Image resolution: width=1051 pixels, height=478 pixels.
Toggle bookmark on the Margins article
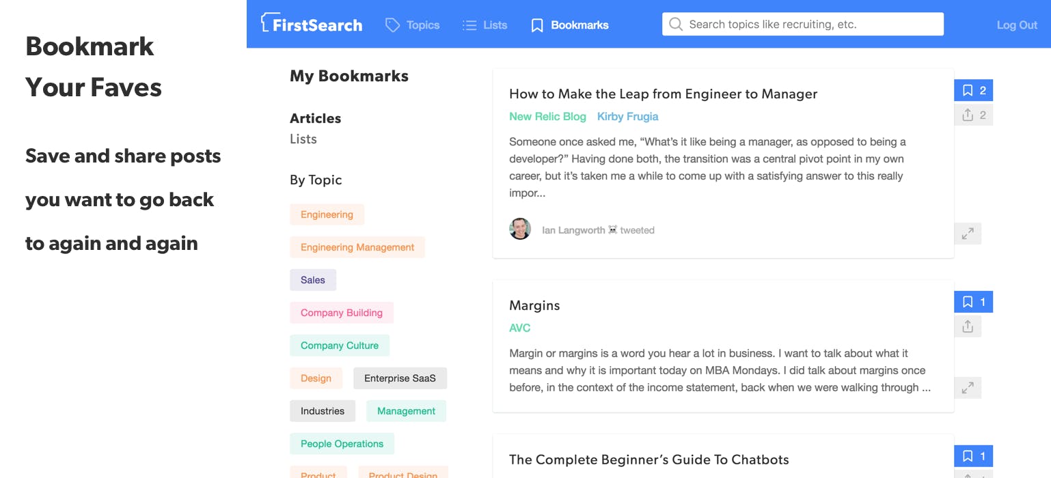coord(973,302)
